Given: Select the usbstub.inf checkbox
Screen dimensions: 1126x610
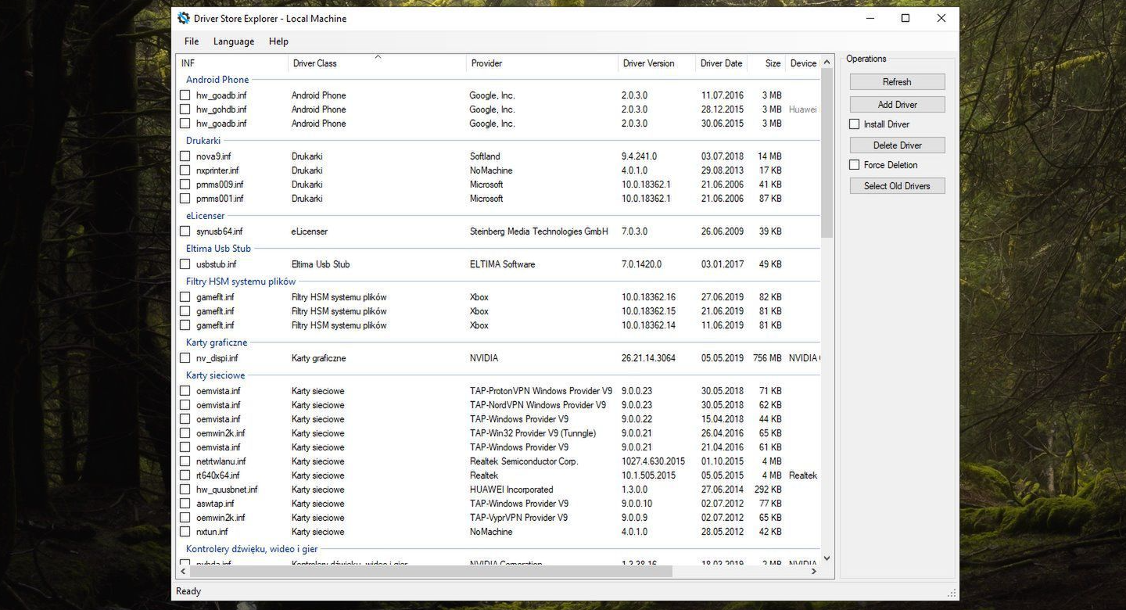Looking at the screenshot, I should [x=185, y=264].
